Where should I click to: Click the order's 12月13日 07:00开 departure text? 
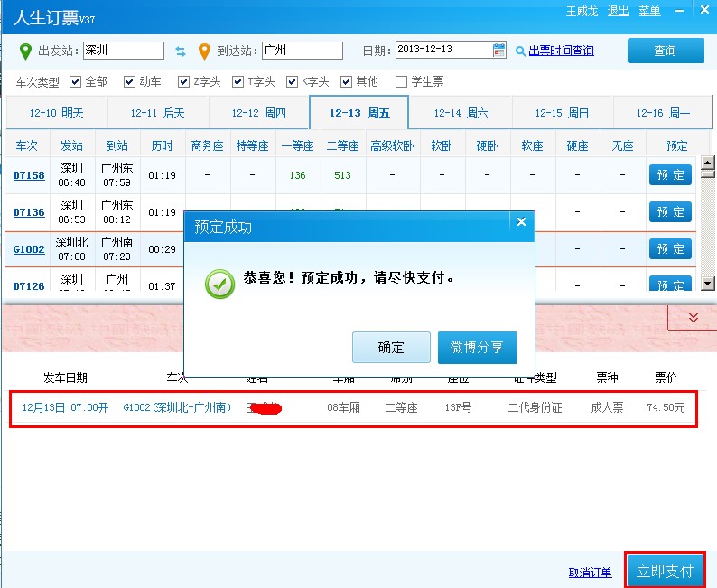click(65, 407)
